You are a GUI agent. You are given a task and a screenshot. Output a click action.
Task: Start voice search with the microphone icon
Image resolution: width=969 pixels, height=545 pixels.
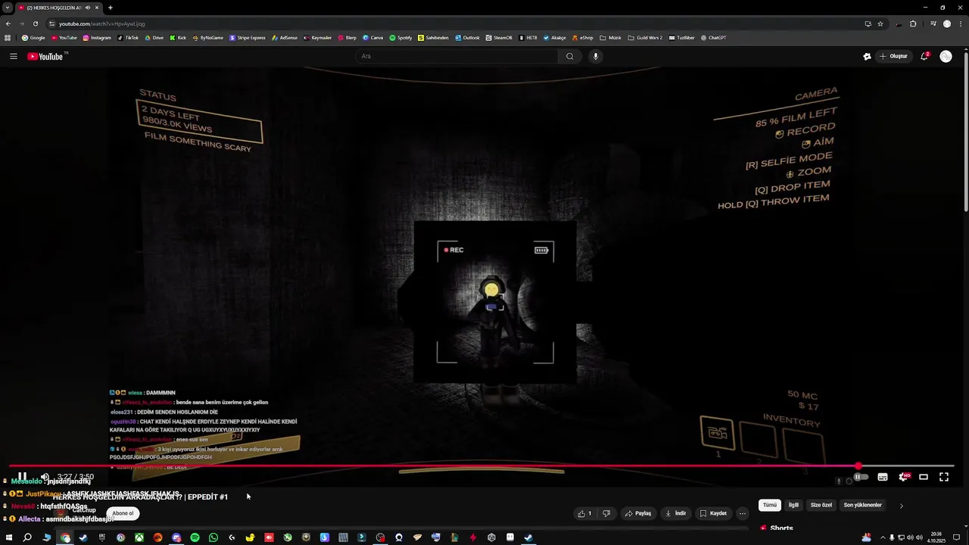tap(596, 56)
